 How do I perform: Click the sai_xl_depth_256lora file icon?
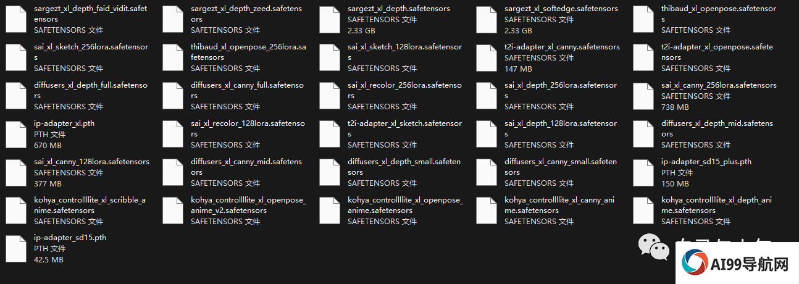[x=487, y=96]
